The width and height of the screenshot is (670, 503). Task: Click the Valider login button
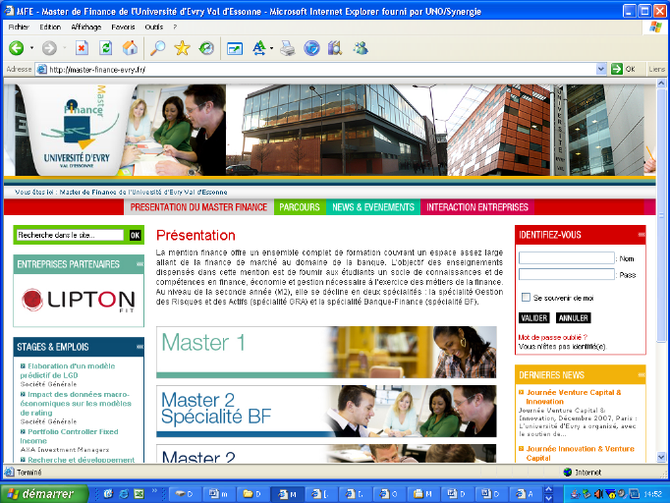[x=534, y=318]
